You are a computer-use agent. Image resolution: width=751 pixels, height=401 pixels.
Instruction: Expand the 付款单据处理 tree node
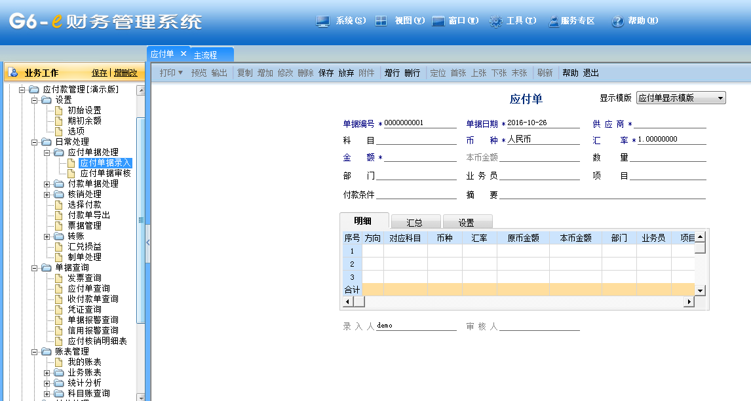click(47, 183)
